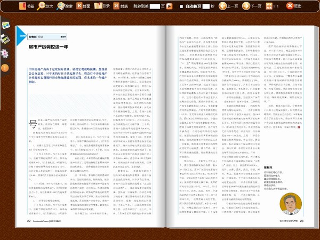Screen dimensions: 320x240
Task: Click the orange info sidebar icon
Action: pyautogui.click(x=5, y=68)
